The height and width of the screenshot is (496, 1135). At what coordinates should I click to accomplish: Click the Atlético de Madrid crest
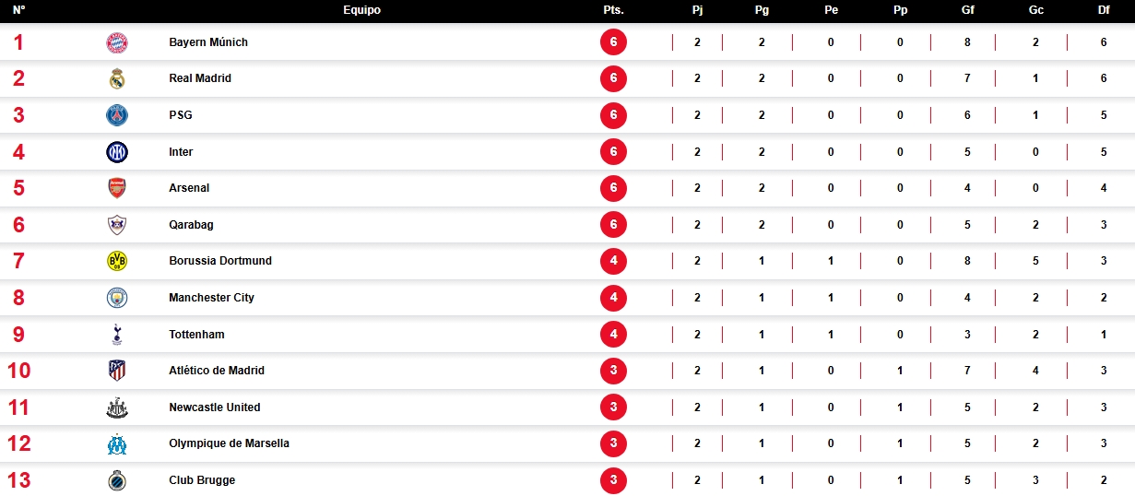tap(117, 371)
